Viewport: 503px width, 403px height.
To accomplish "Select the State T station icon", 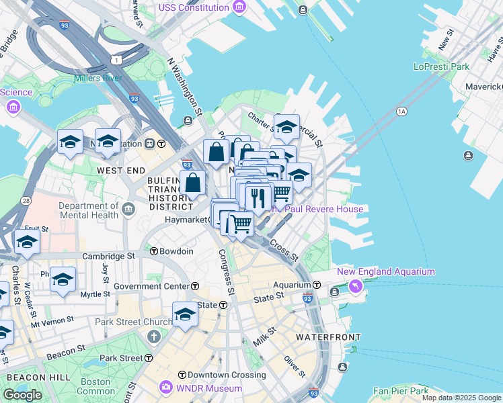I will pos(223,305).
